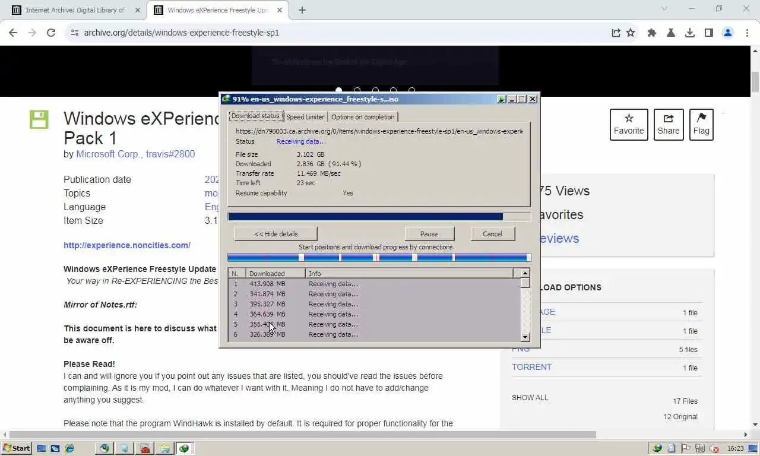Launch Internet Explorer from quick launch
This screenshot has width=760, height=456.
point(69,448)
